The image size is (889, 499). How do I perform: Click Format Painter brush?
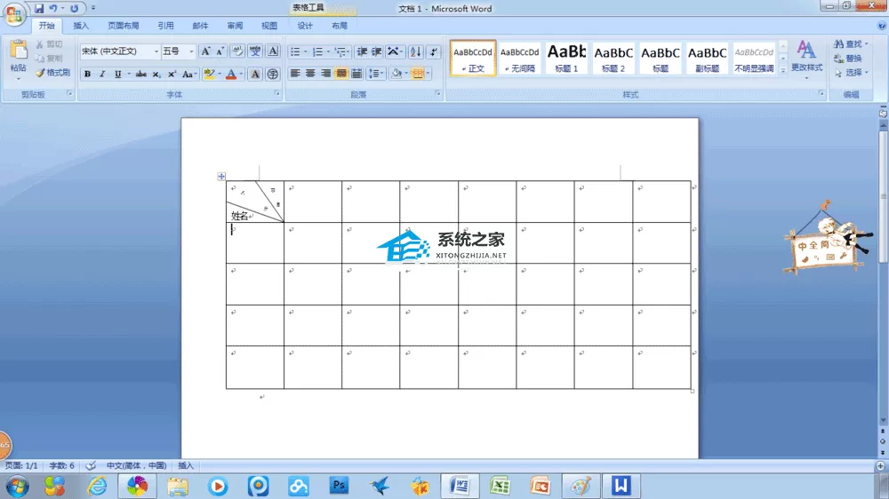point(53,73)
